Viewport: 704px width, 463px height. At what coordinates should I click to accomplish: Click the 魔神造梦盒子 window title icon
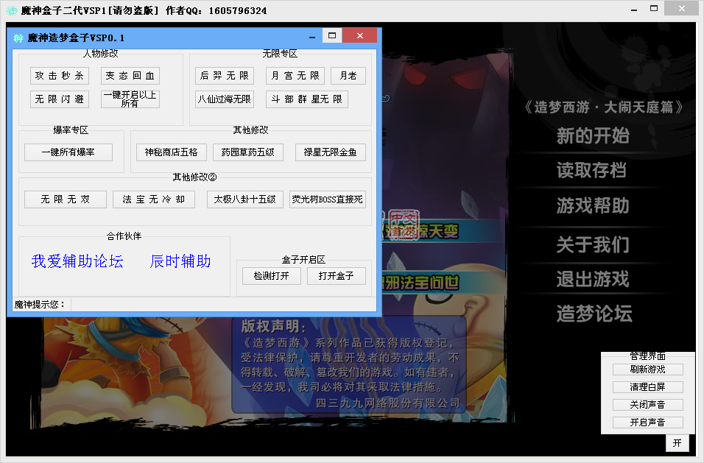(18, 38)
